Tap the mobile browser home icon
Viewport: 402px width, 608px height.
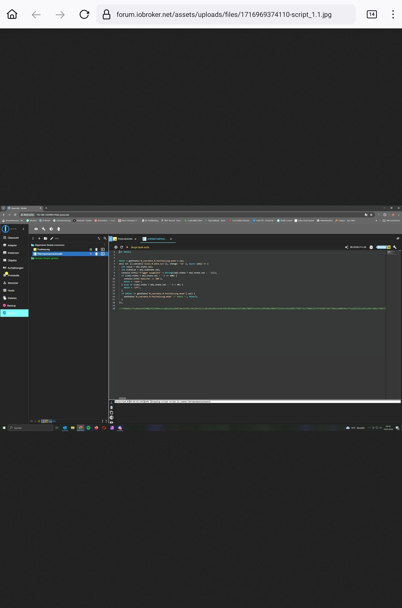click(12, 14)
